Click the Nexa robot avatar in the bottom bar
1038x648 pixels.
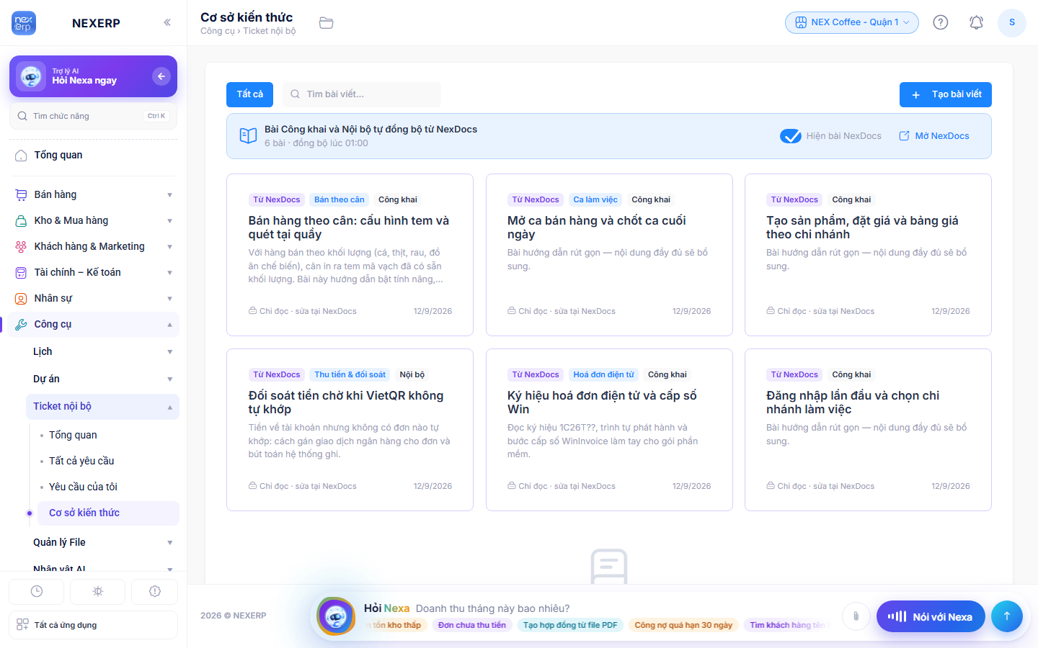pyautogui.click(x=336, y=616)
